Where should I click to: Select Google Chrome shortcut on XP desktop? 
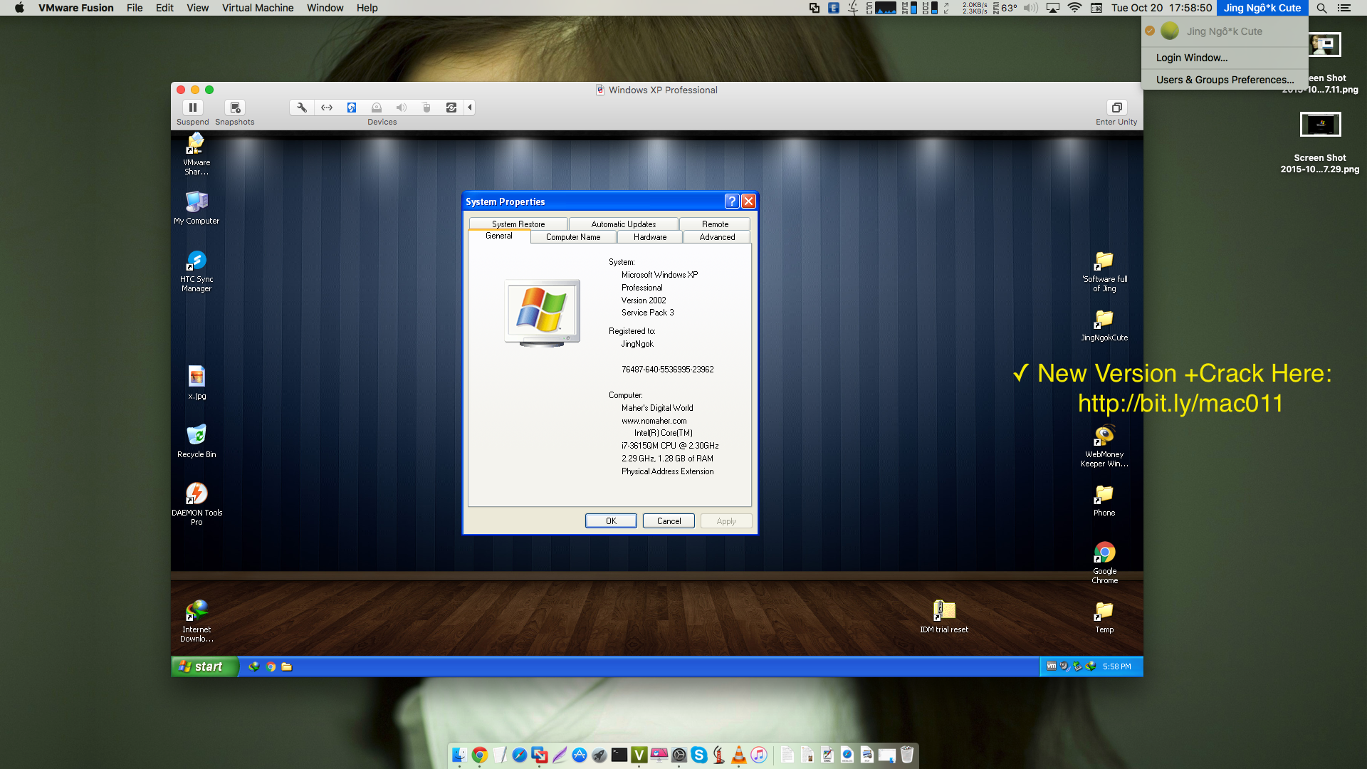point(1104,563)
